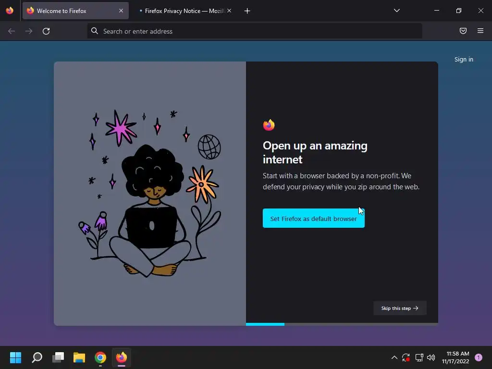Open a new tab with the plus button

point(247,11)
